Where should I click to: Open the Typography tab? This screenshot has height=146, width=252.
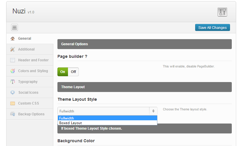click(28, 82)
